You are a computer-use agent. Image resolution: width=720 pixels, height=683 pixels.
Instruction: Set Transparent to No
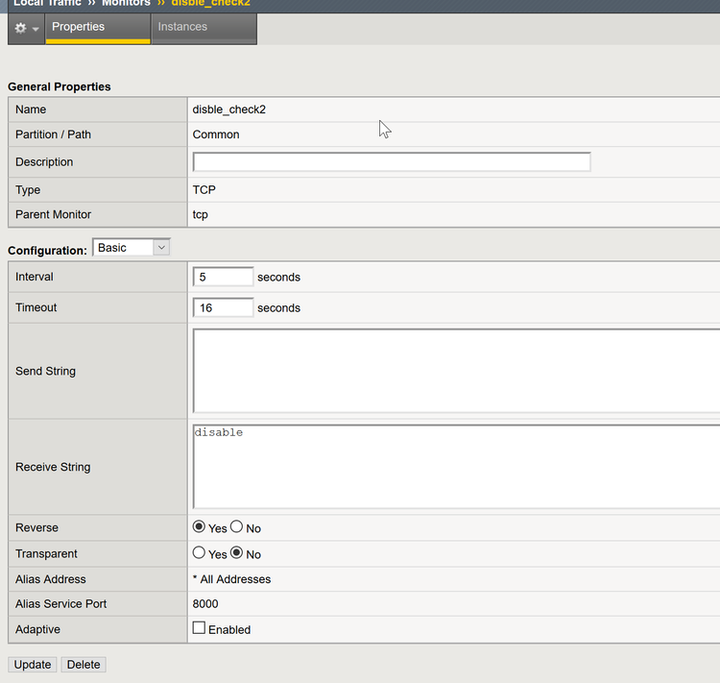236,553
